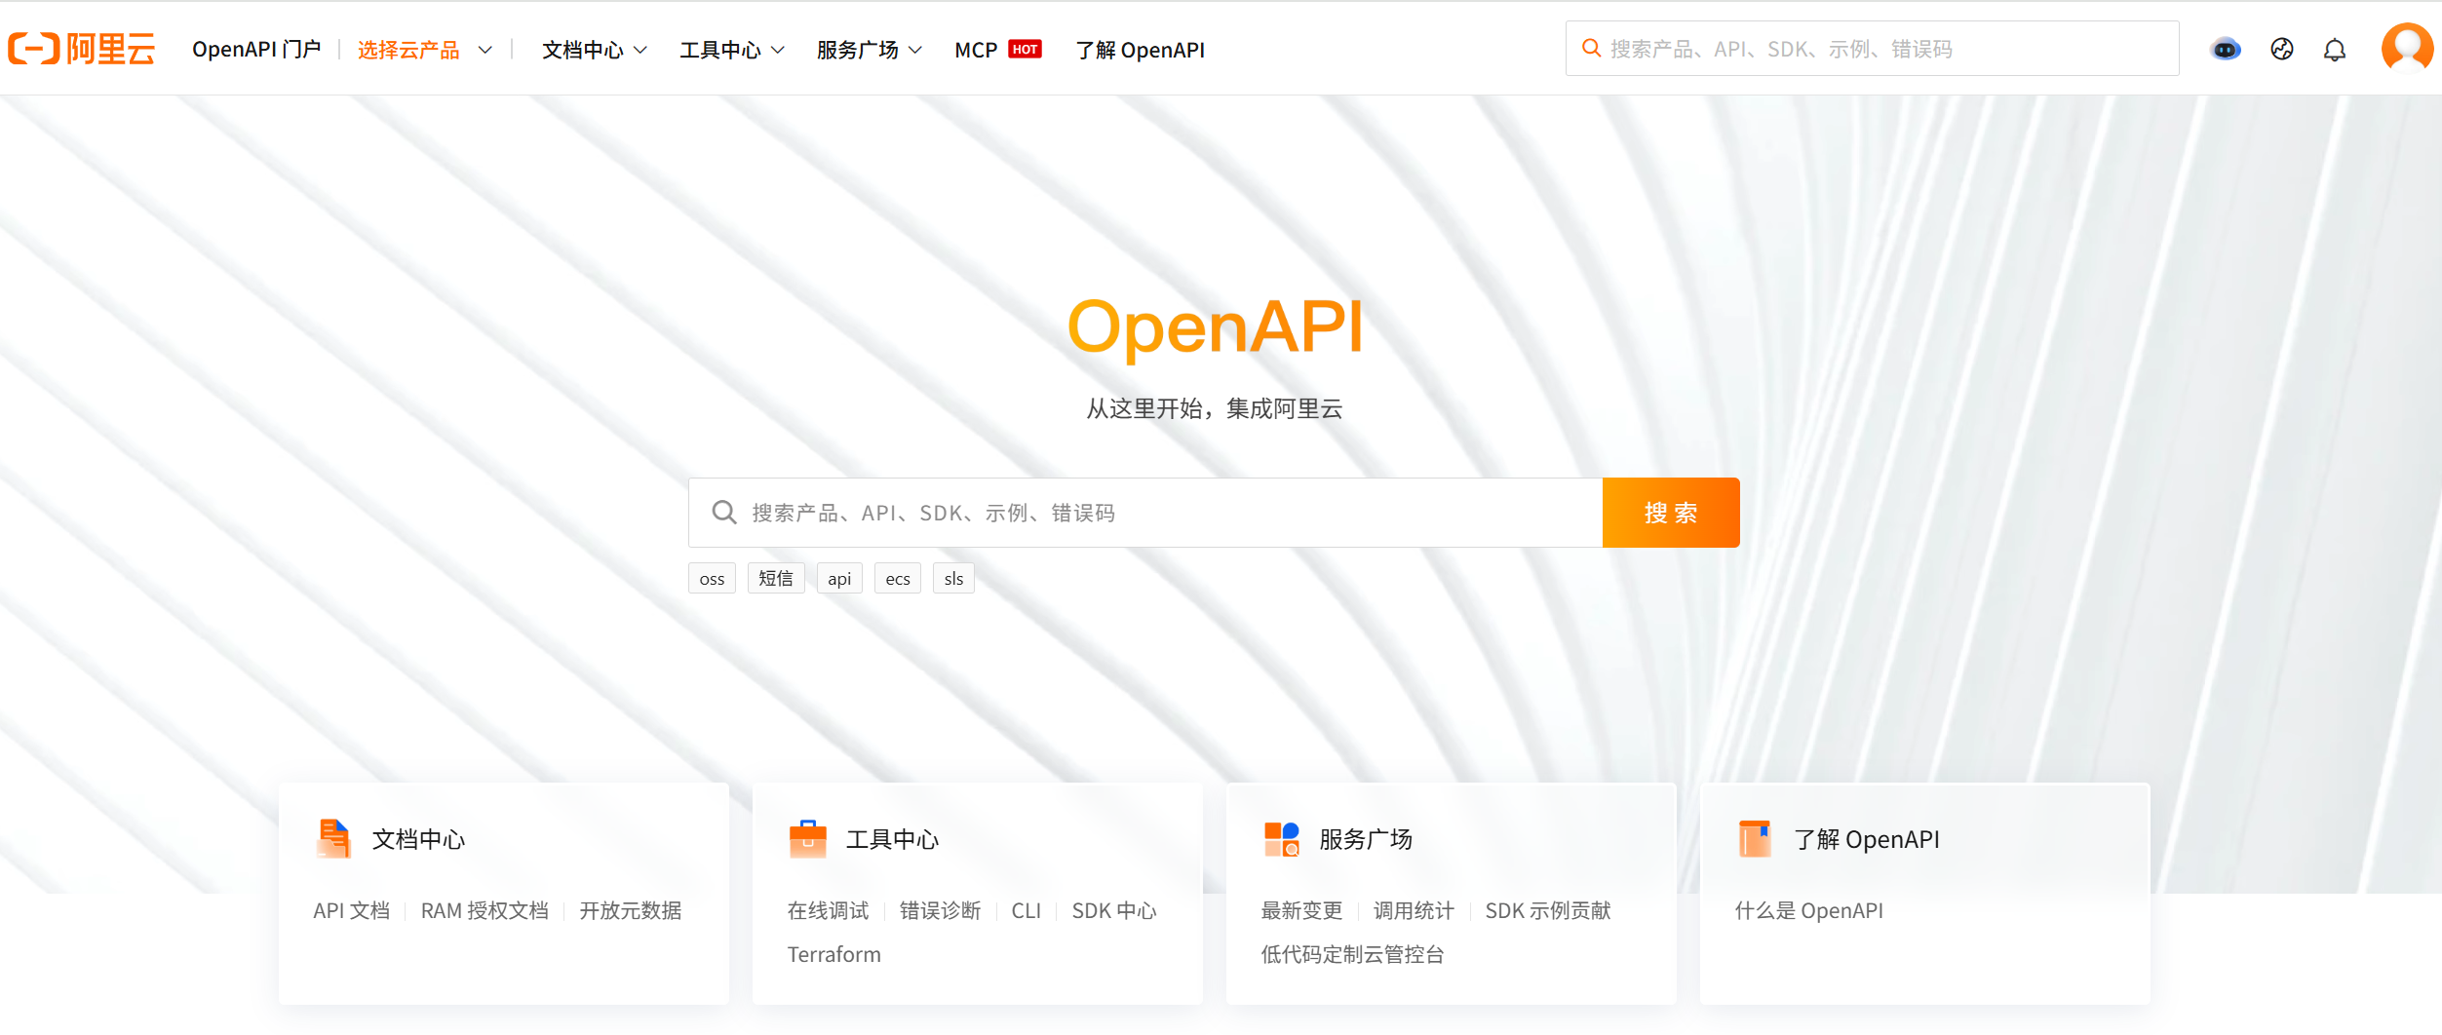Open the SDK 示例贡献 link
2442x1035 pixels.
tap(1548, 910)
